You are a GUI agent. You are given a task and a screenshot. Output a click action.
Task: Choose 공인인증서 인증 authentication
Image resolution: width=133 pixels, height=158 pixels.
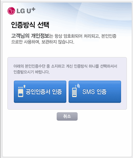[x=40, y=92]
